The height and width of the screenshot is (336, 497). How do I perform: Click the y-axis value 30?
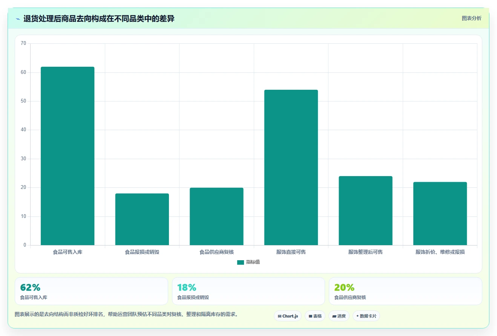(23, 159)
